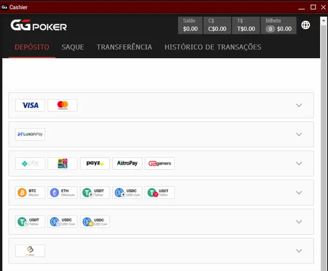Image resolution: width=328 pixels, height=271 pixels.
Task: Choose LuxonPay payment method
Action: [x=30, y=135]
